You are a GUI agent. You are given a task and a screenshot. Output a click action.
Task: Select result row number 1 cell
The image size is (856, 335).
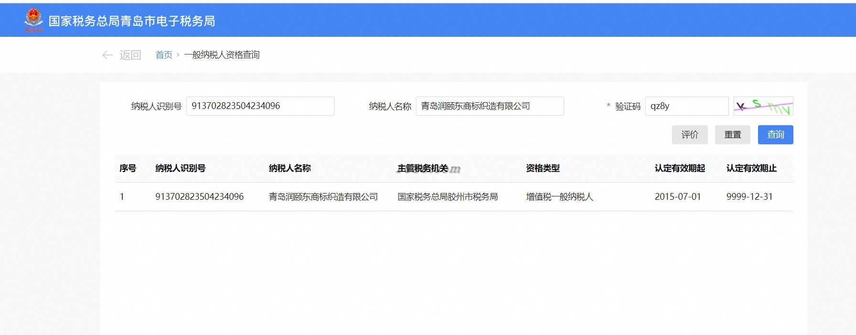click(x=122, y=197)
